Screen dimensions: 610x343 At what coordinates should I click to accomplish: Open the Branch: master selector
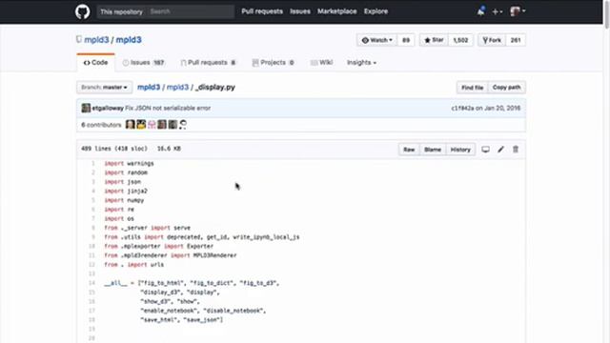pyautogui.click(x=104, y=87)
